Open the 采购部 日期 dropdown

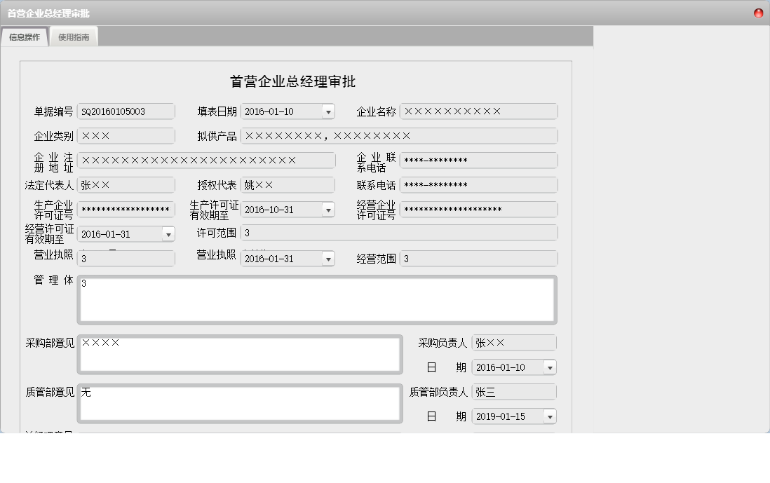coord(551,367)
